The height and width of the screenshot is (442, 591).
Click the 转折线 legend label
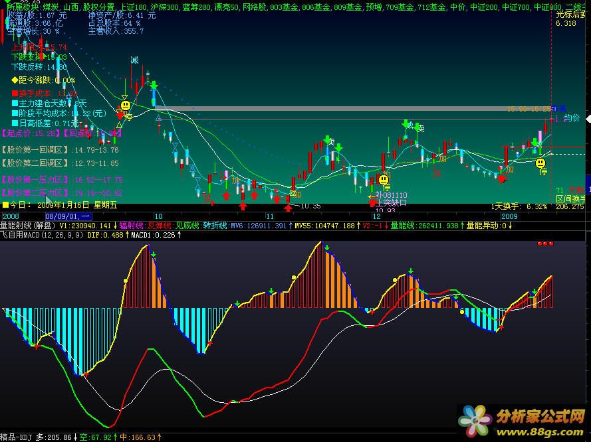[215, 226]
